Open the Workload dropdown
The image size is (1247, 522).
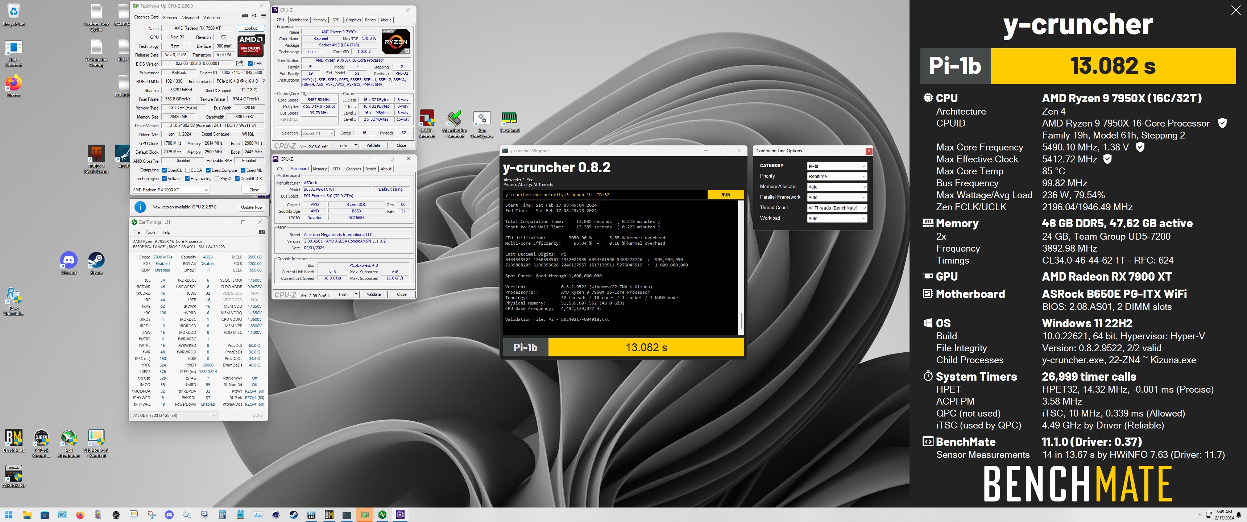pyautogui.click(x=837, y=218)
